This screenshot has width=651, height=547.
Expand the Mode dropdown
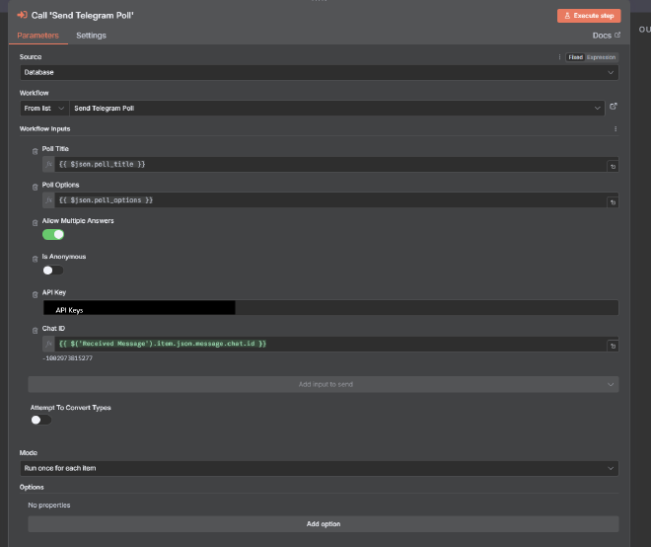319,468
